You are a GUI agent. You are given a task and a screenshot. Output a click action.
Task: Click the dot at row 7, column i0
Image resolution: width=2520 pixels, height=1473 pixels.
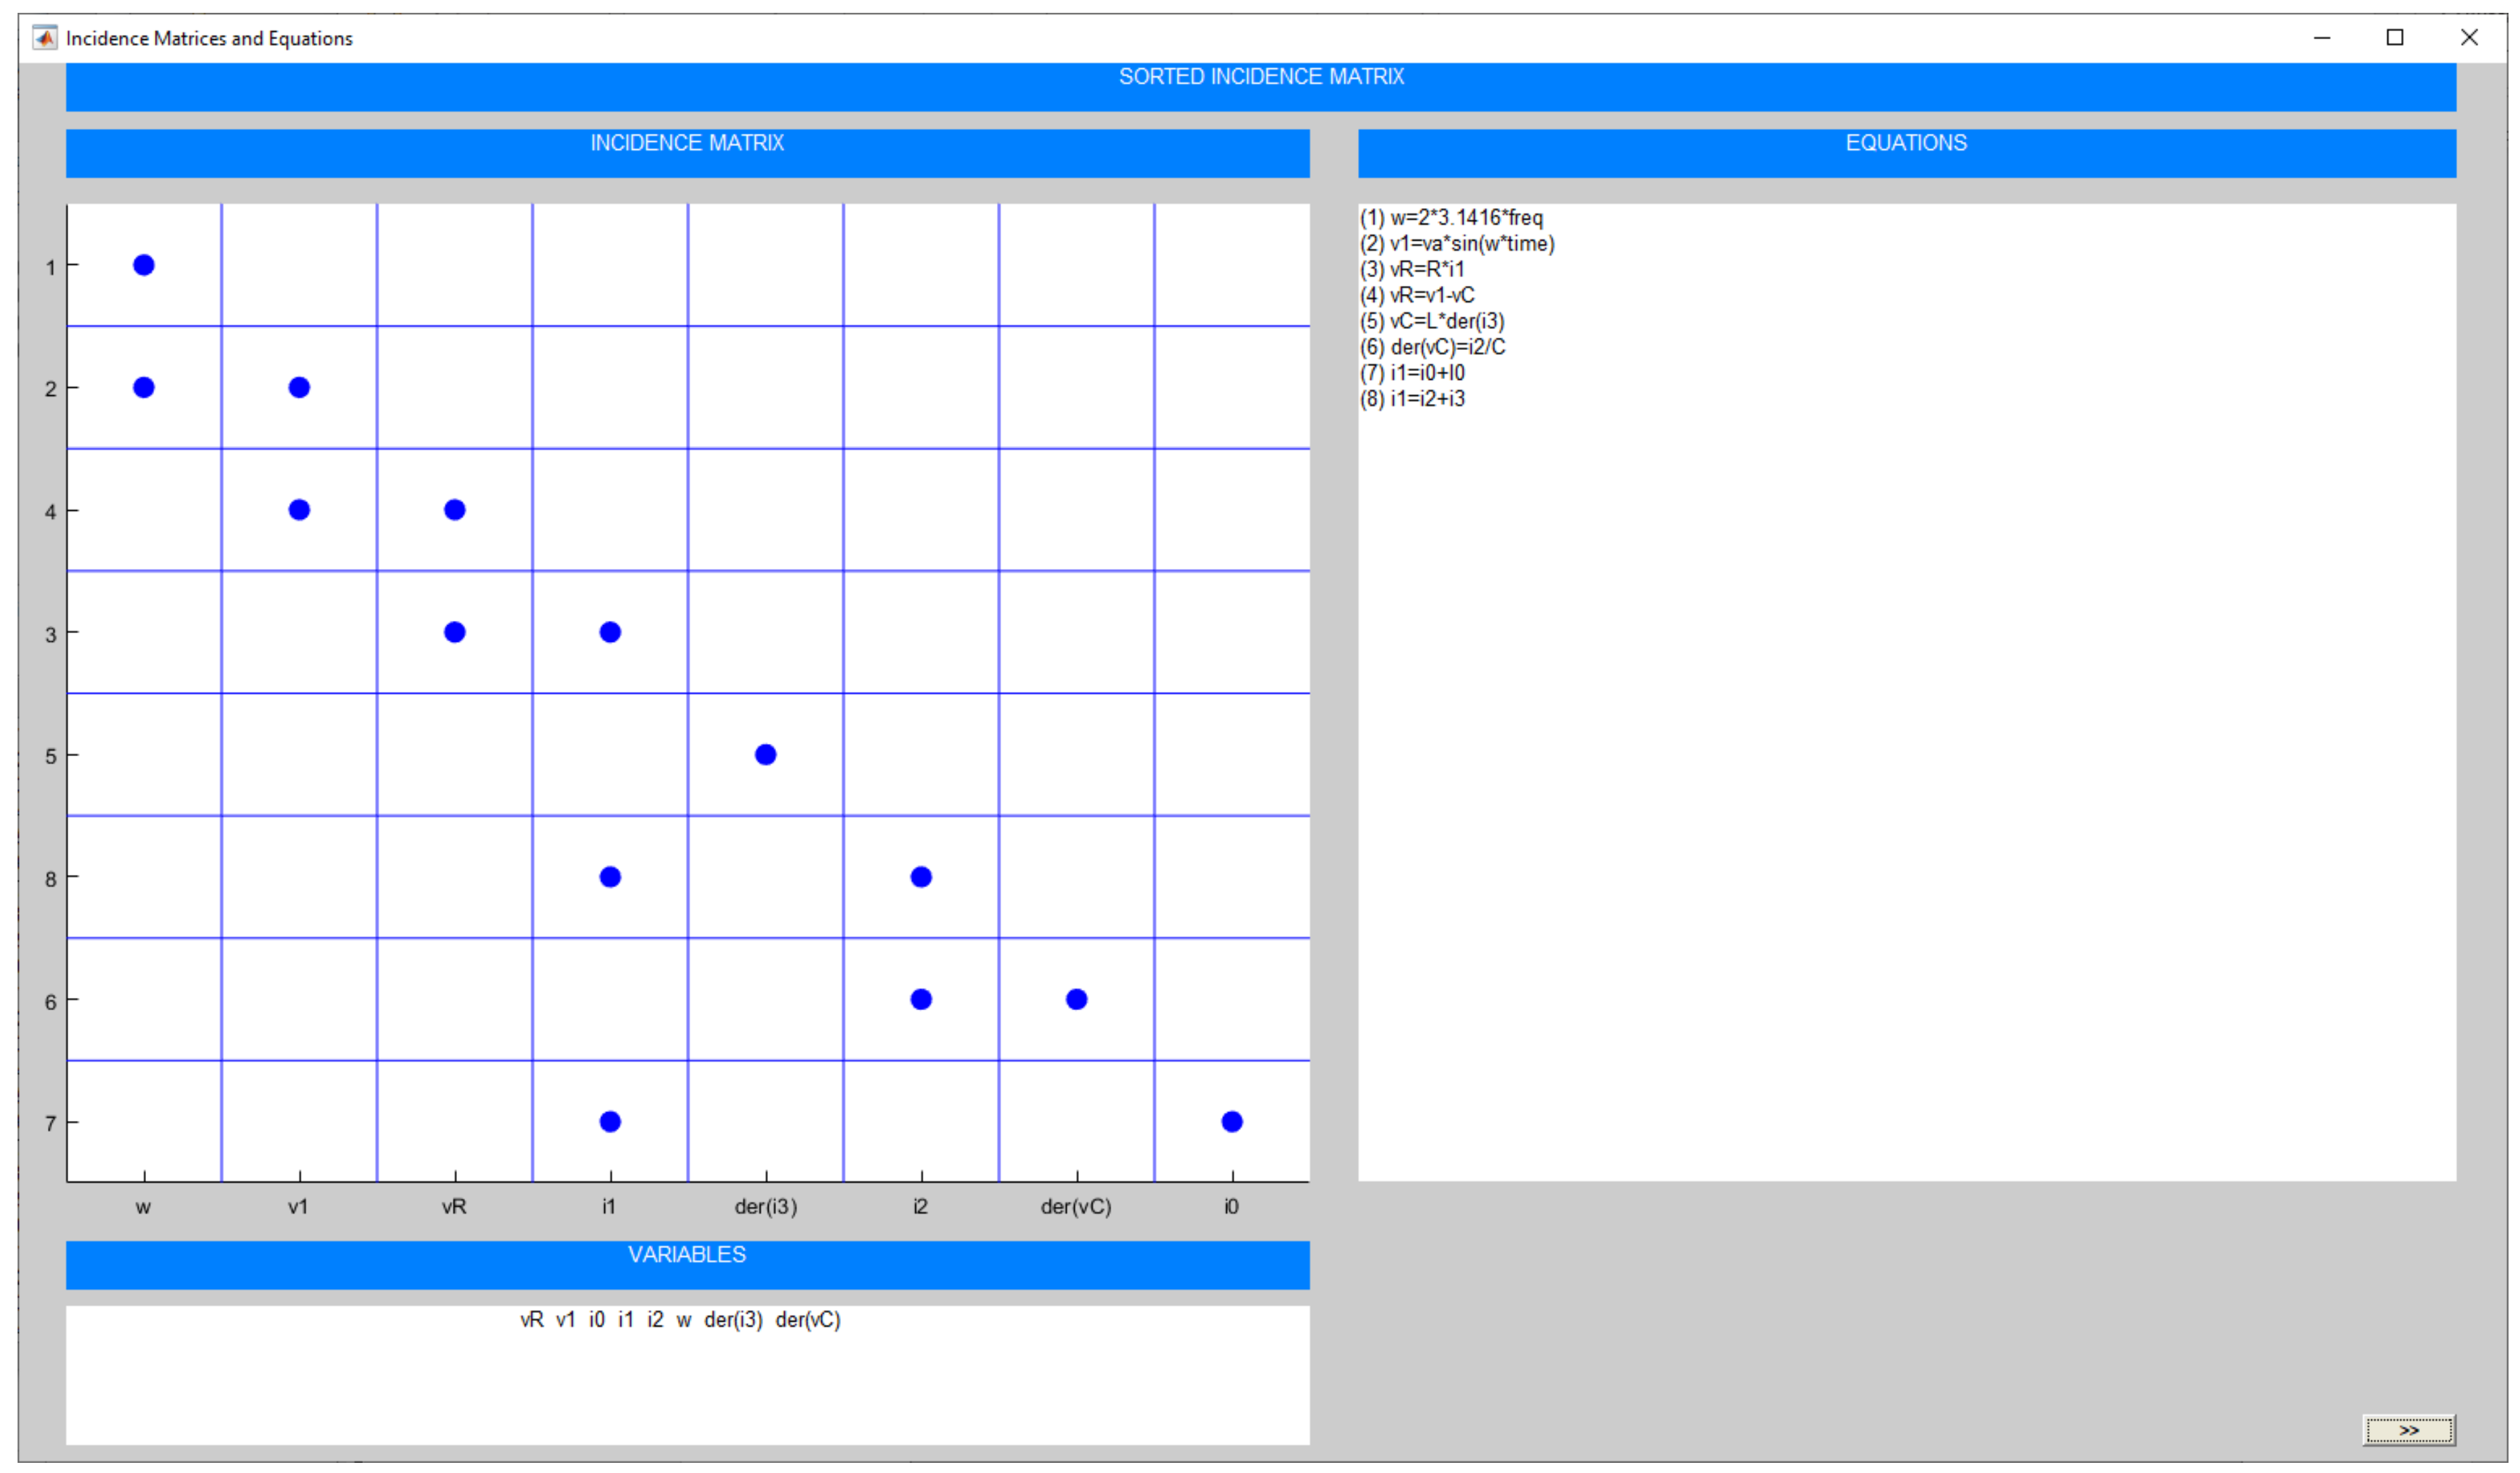point(1232,1122)
